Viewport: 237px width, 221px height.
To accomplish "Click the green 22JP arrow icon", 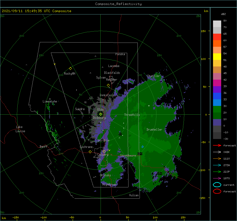I will coord(217,172).
